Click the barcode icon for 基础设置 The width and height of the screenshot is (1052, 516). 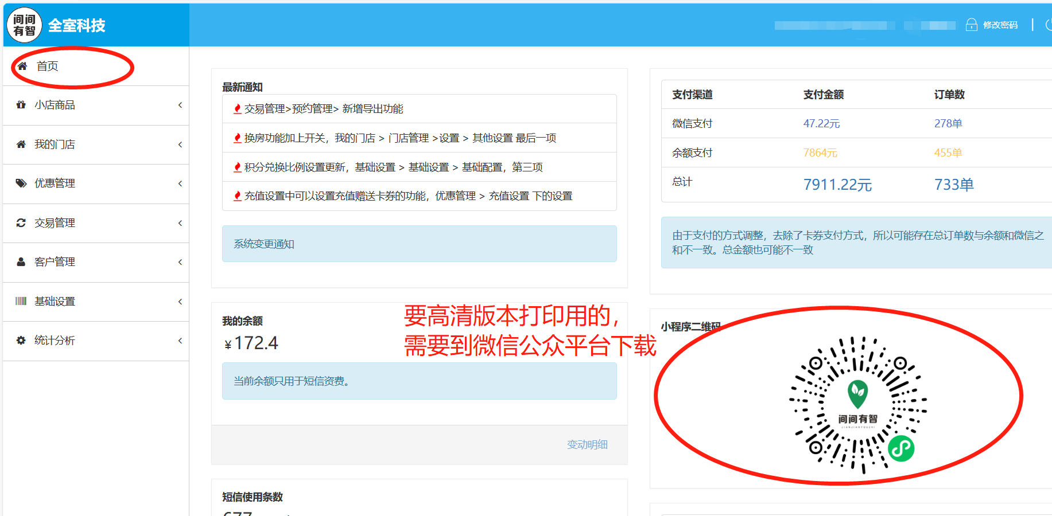(x=21, y=302)
